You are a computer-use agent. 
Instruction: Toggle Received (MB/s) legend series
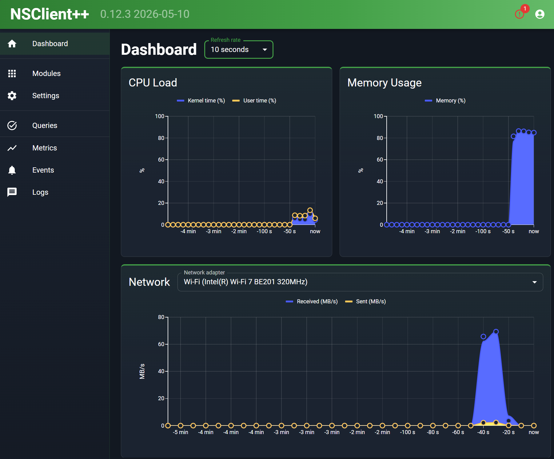click(x=312, y=301)
